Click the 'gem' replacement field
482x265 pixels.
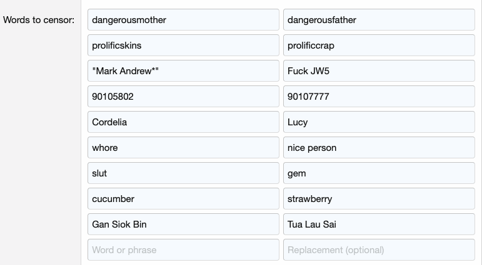[379, 173]
